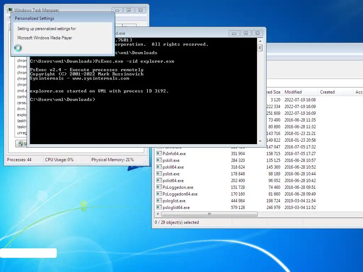The width and height of the screenshot is (363, 272).
Task: Select the 'explo' process row in Task Manager
Action: click(x=22, y=115)
